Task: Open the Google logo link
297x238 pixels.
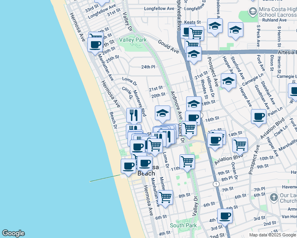Action: [x=13, y=233]
